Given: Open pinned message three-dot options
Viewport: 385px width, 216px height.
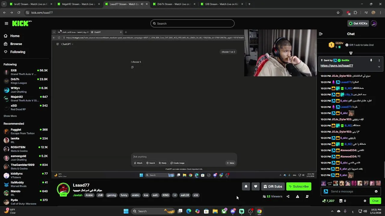Looking at the screenshot, I should tap(379, 60).
